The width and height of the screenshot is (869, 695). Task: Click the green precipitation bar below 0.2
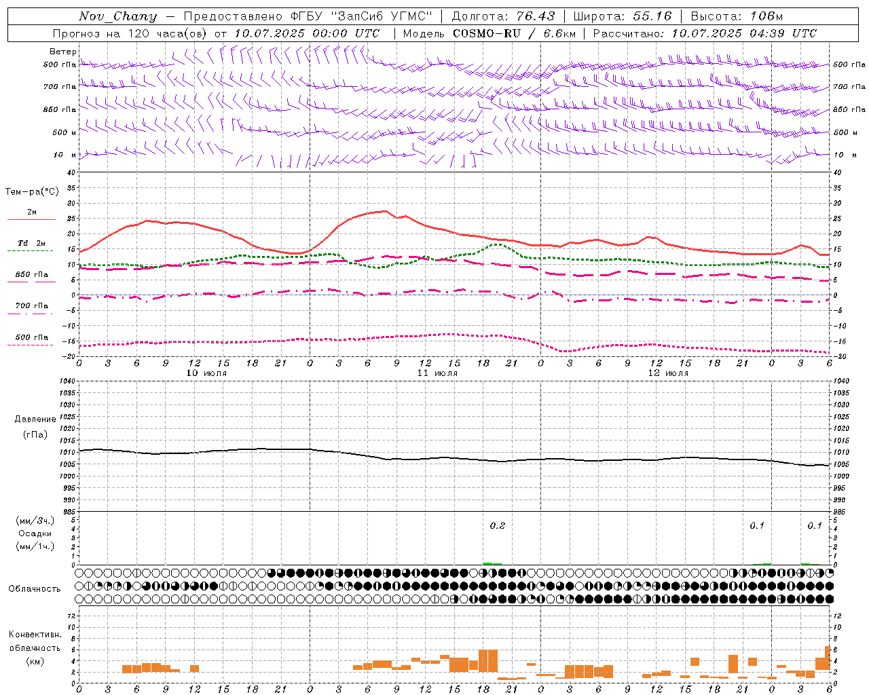coord(492,563)
